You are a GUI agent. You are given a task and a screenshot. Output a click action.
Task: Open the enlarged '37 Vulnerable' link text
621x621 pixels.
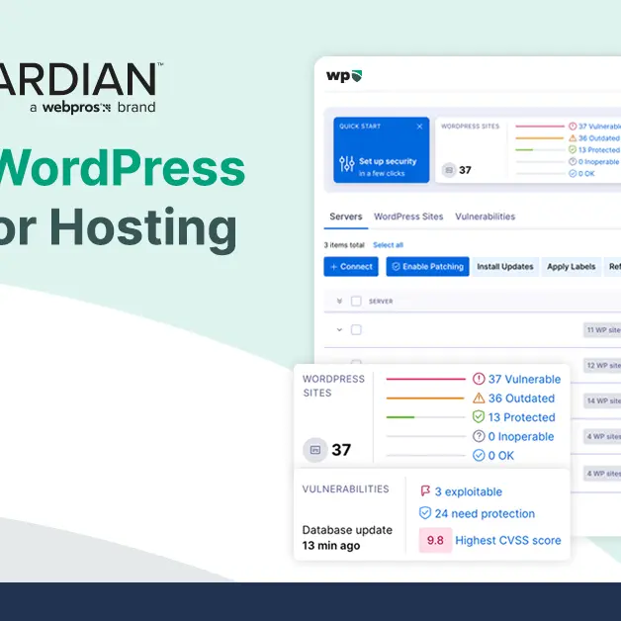(x=524, y=379)
